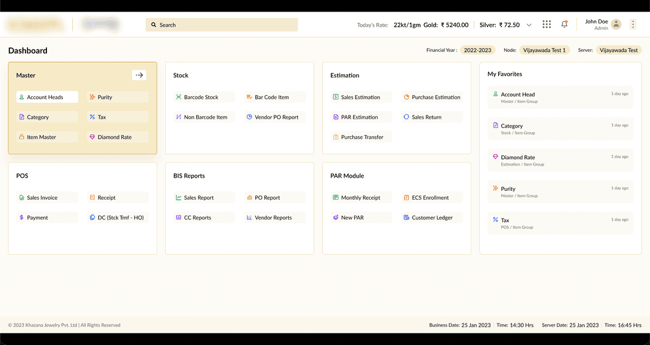The image size is (650, 345).
Task: Click John Doe's profile avatar
Action: click(x=616, y=25)
